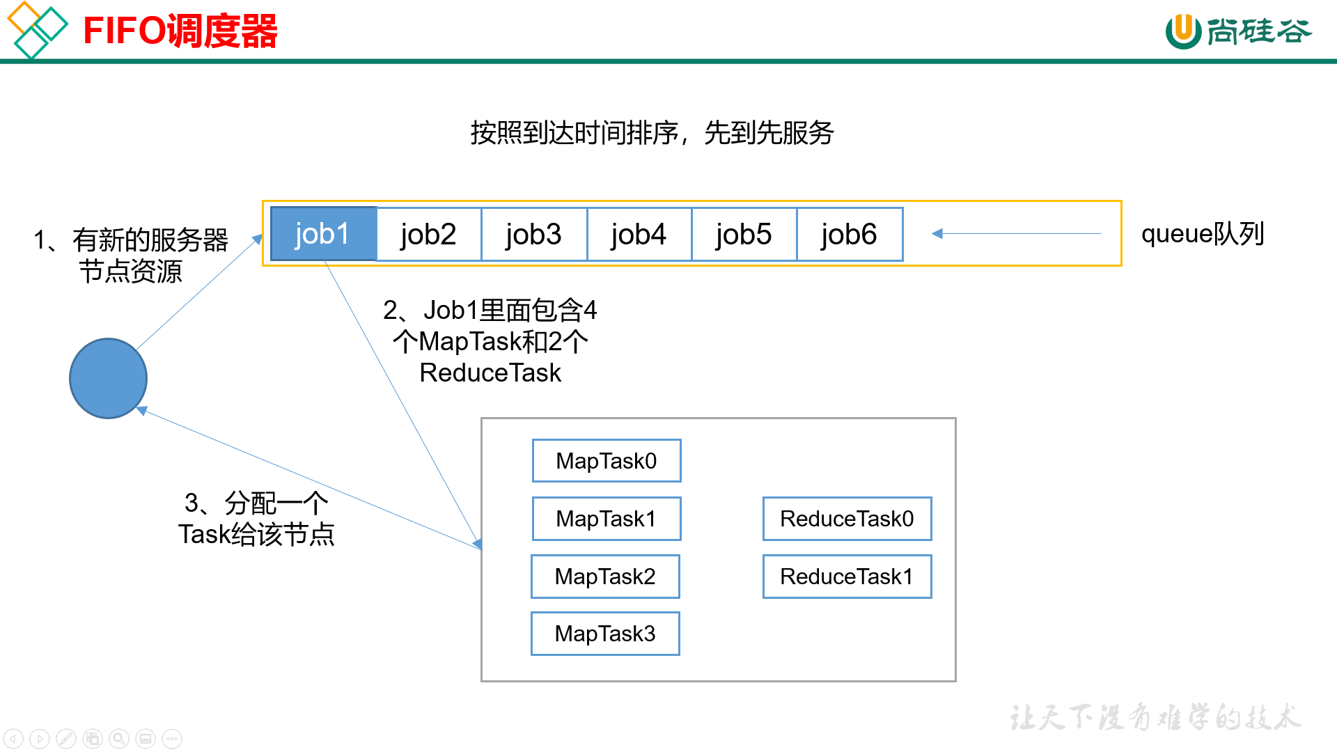Screen dimensions: 1337x752
Task: Show all slides grid view
Action: point(93,739)
